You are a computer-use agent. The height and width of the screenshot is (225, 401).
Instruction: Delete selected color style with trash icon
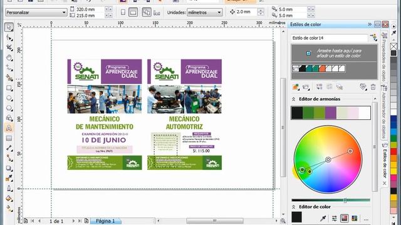click(x=373, y=87)
